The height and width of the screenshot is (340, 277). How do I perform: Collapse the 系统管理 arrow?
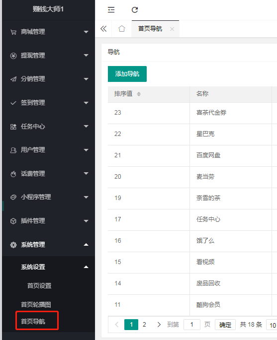click(86, 245)
